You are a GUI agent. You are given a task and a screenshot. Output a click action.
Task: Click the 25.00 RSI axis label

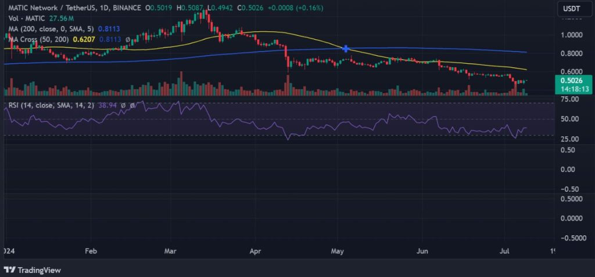pyautogui.click(x=569, y=139)
